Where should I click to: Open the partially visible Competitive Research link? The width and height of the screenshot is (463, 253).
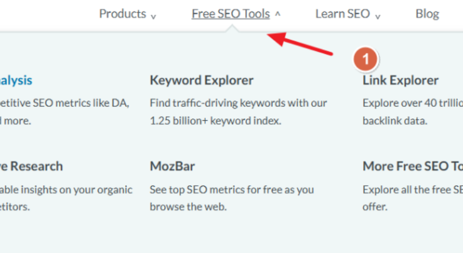[32, 166]
